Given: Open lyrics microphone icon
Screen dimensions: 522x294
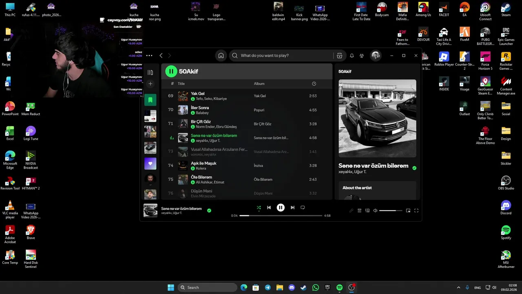Looking at the screenshot, I should [351, 211].
